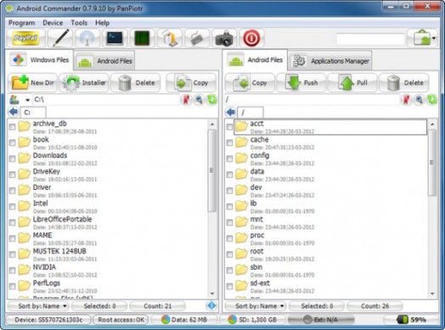445x330 pixels.
Task: Click Copy in the Android panel
Action: 250,82
